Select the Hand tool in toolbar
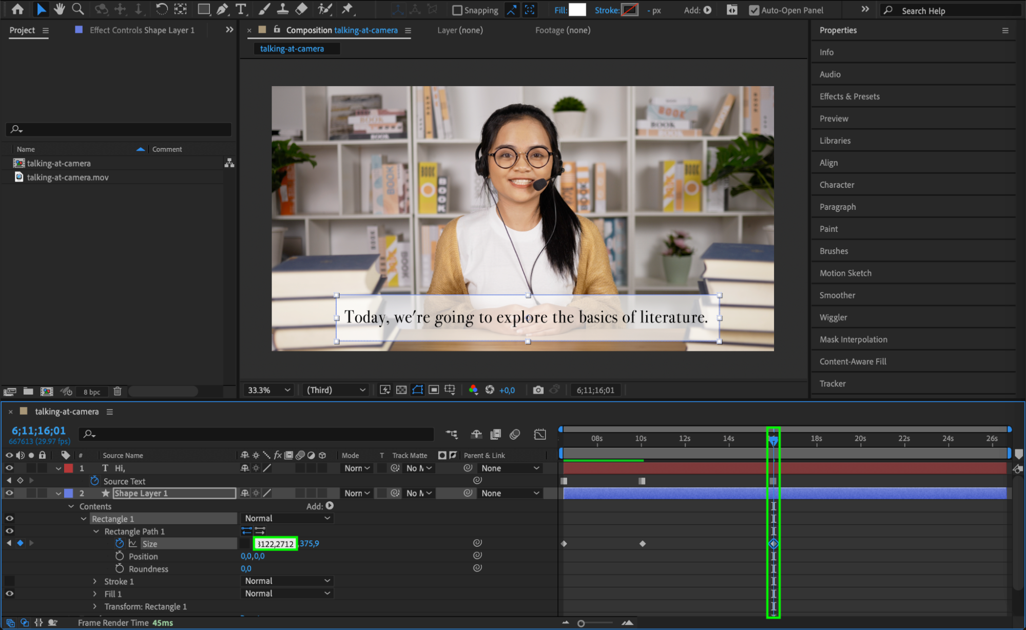Viewport: 1026px width, 630px height. click(x=60, y=9)
